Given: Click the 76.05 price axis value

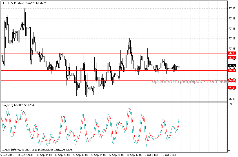Looking at the screenshot, I should [232, 99].
